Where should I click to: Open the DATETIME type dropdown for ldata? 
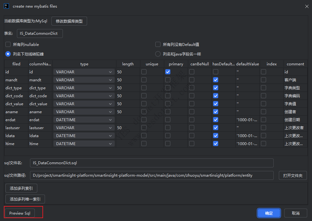84,136
